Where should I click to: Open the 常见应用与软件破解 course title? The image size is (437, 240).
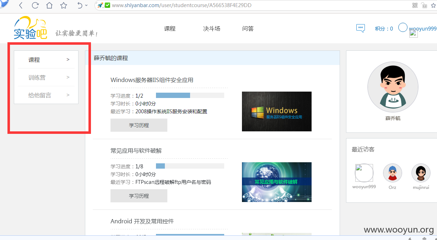pos(136,151)
